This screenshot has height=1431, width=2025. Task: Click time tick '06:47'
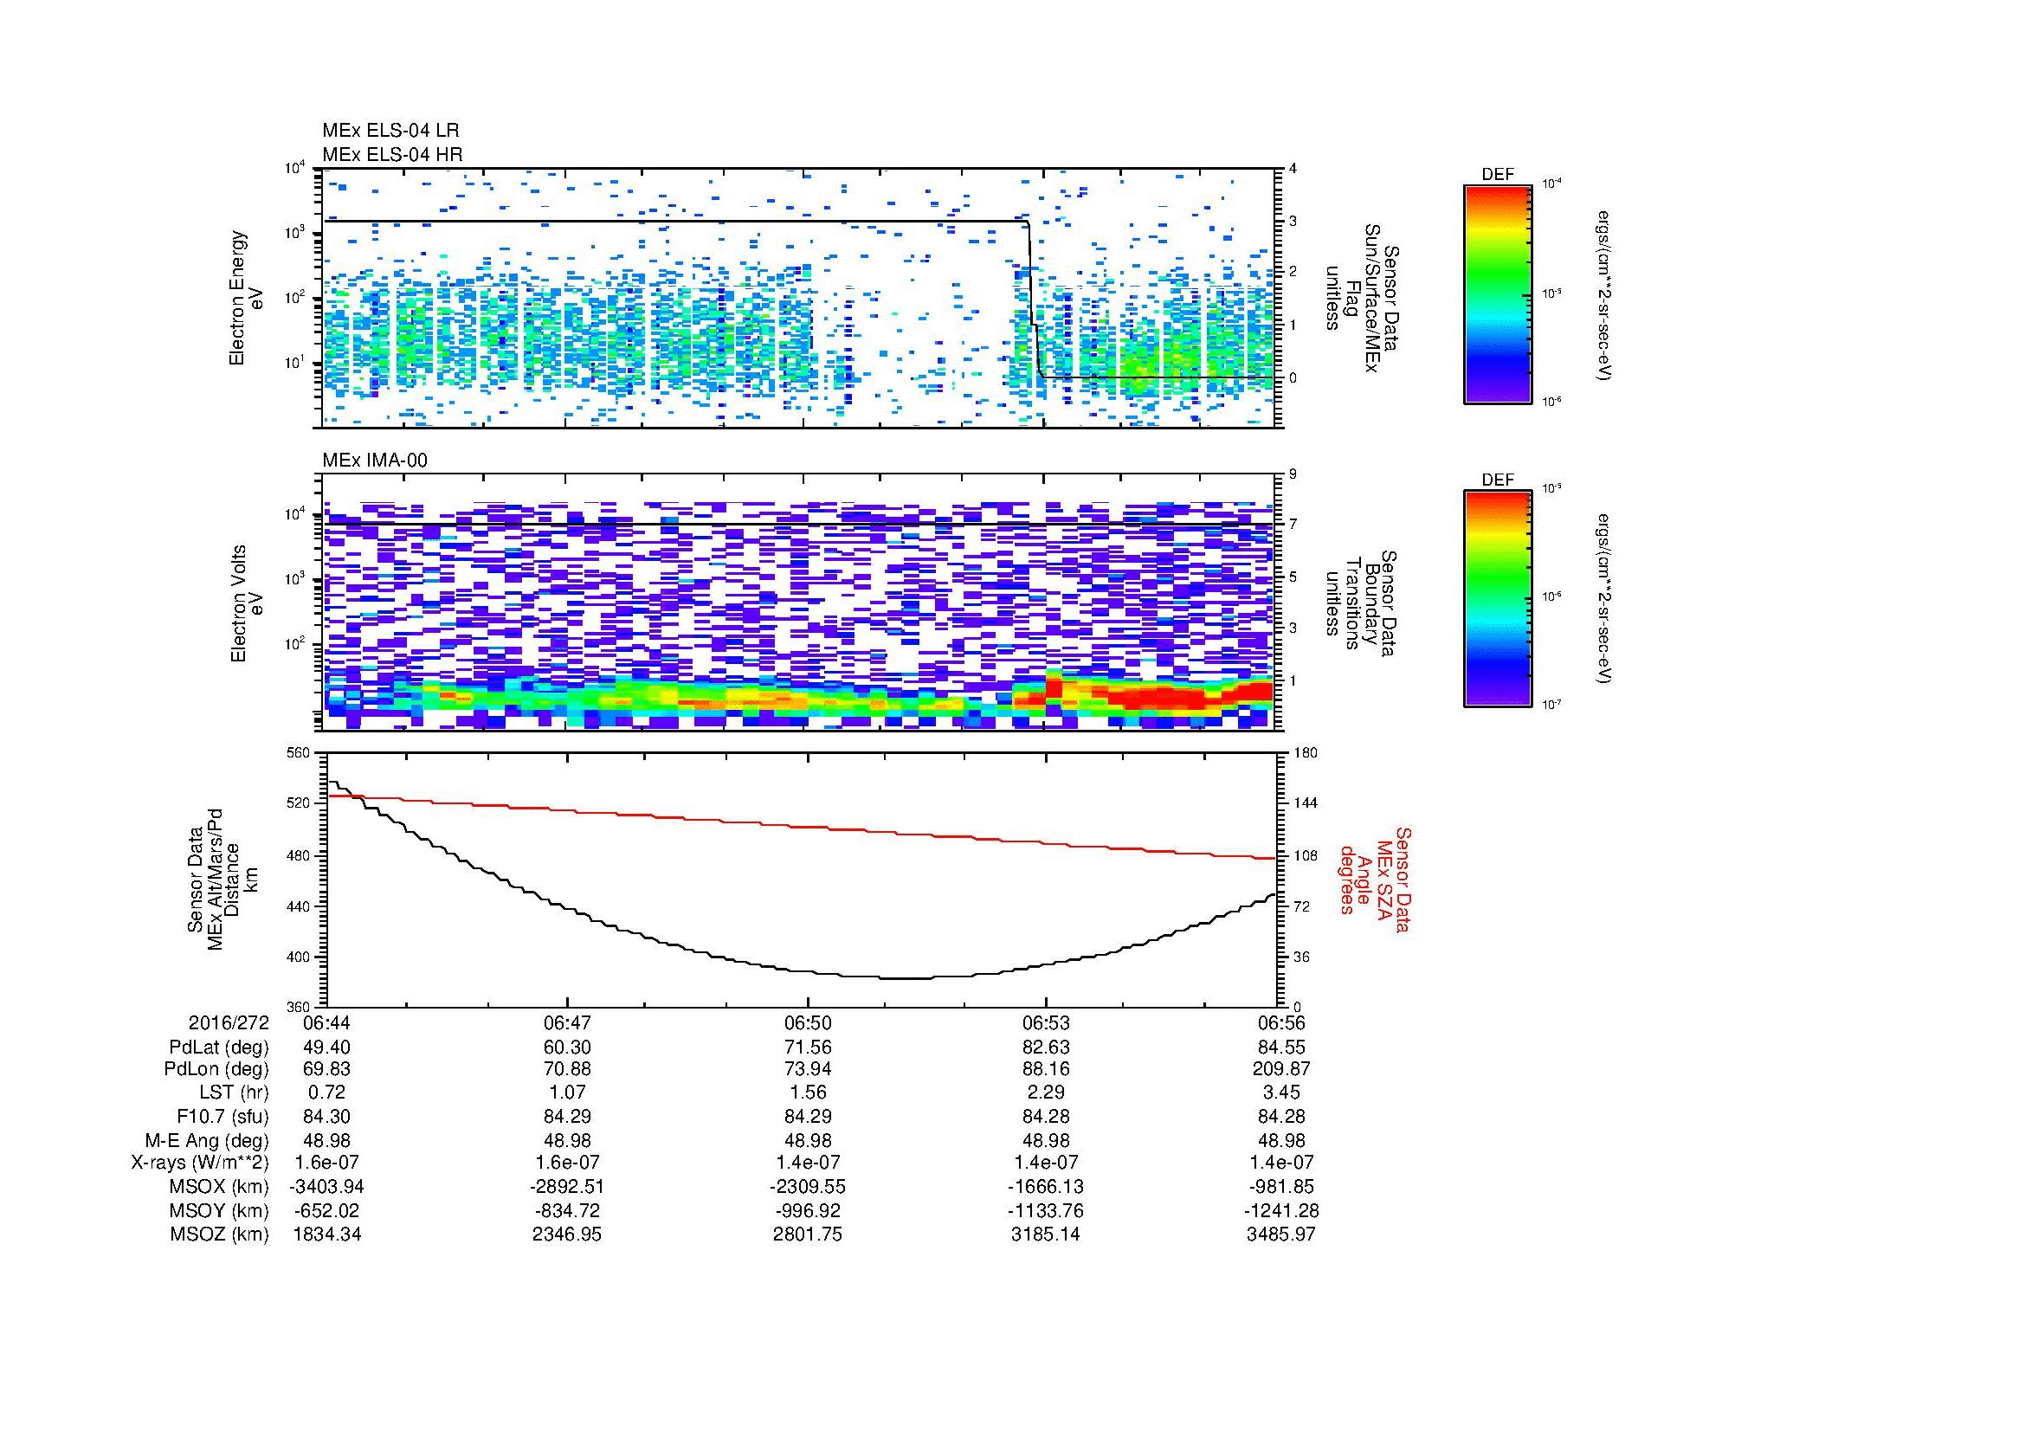(x=567, y=1022)
